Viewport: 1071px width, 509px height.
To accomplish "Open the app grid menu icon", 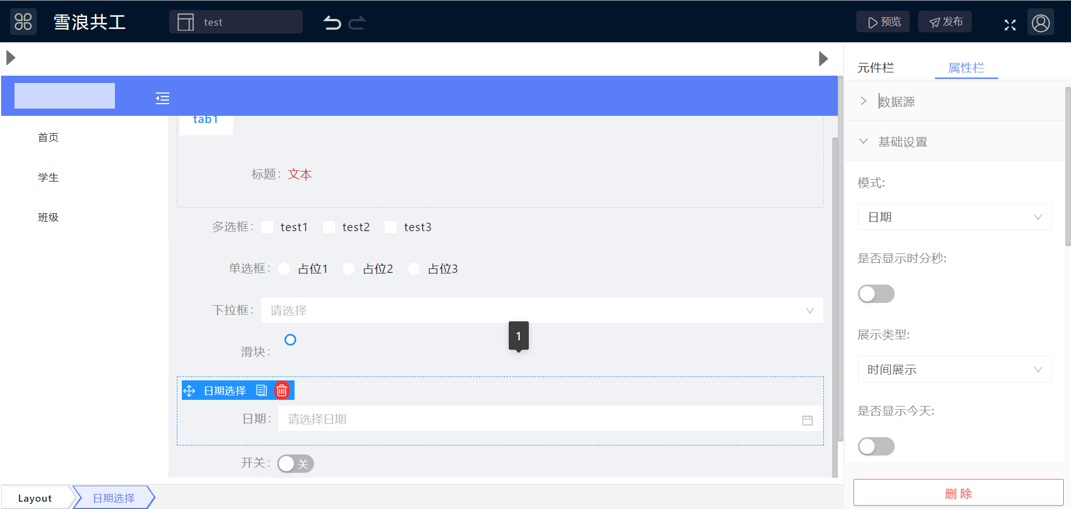I will (23, 22).
